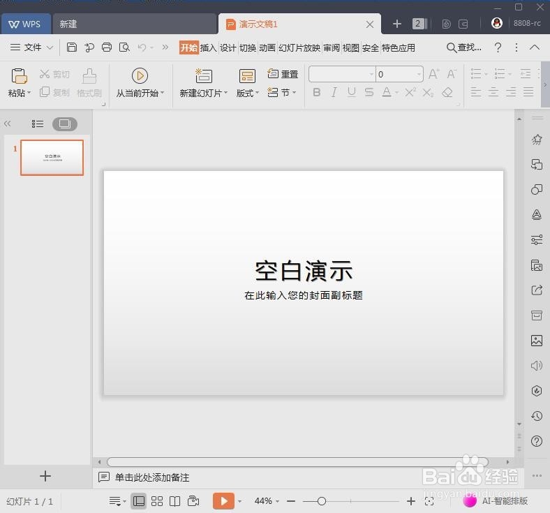550x513 pixels.
Task: Click the Undo arrow icon
Action: pyautogui.click(x=142, y=47)
